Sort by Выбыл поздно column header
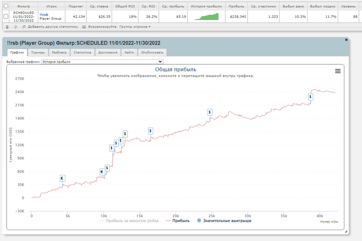The image size is (362, 241). [323, 6]
